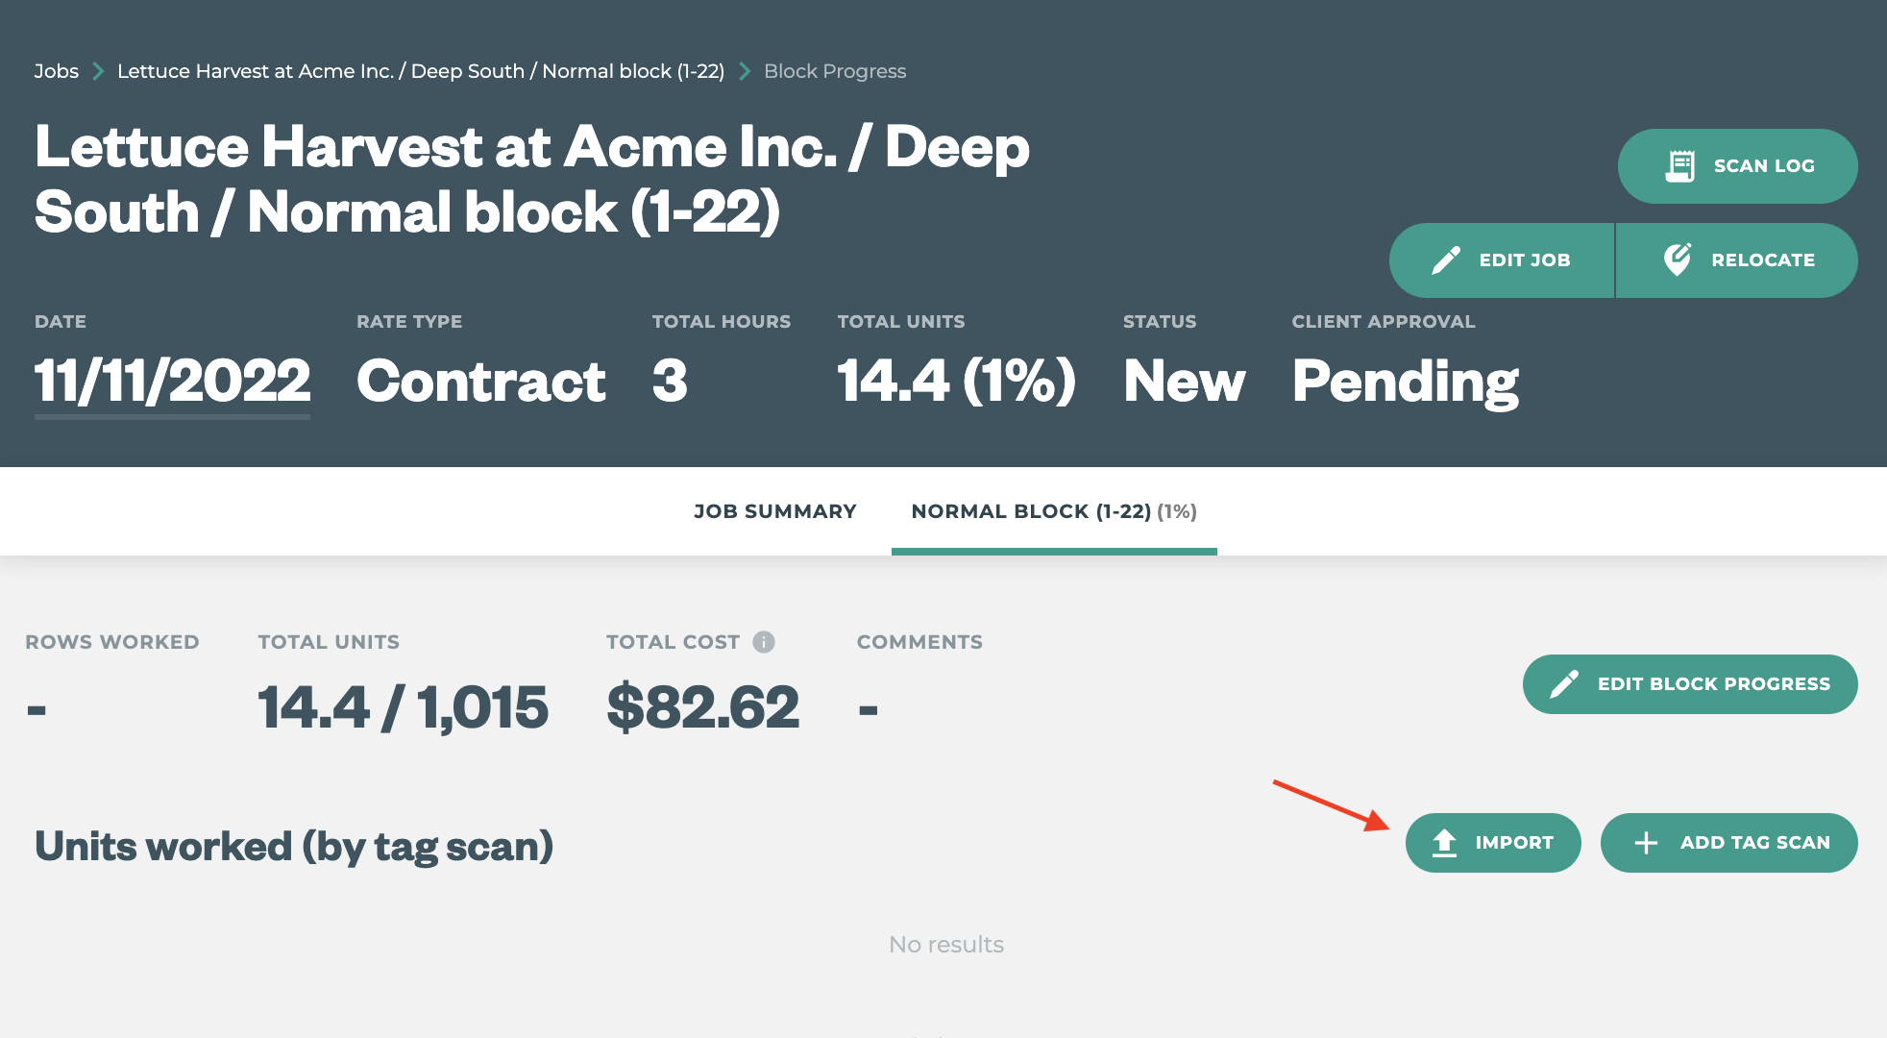Switch to the Job Summary tab

pyautogui.click(x=774, y=511)
